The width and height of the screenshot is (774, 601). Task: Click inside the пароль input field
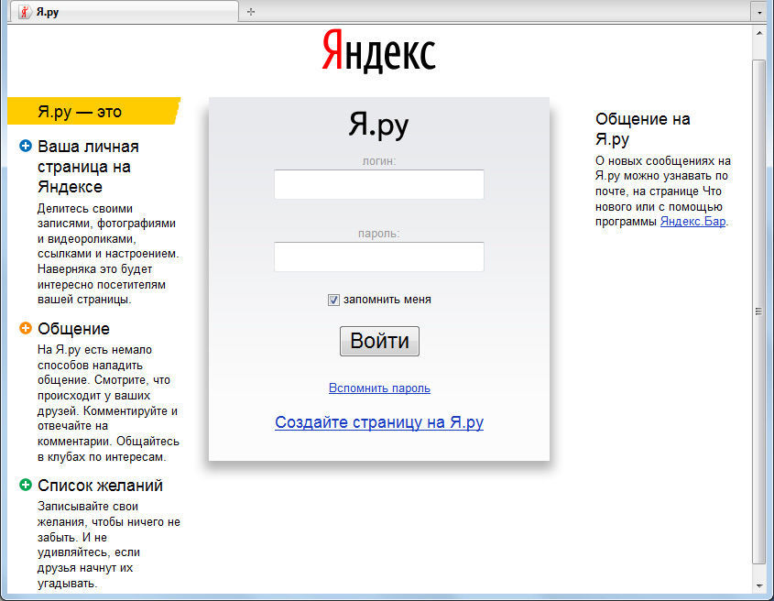click(x=378, y=257)
